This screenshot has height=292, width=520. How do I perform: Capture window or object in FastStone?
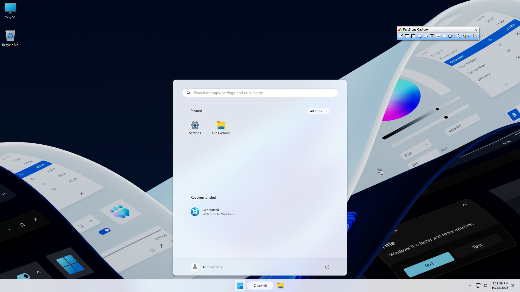click(x=413, y=36)
